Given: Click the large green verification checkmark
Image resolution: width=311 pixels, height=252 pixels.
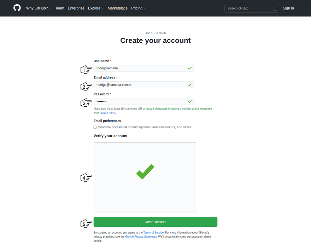Looking at the screenshot, I should [x=145, y=172].
